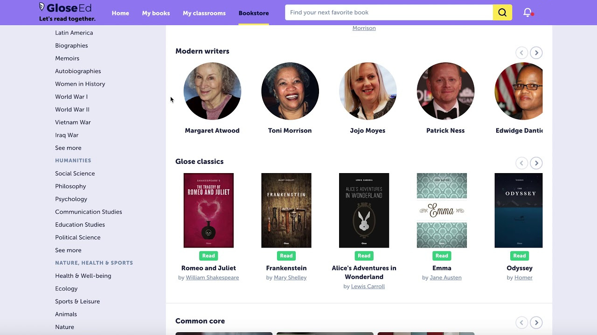Expand See more under Humanities
Viewport: 597px width, 335px height.
[68, 250]
